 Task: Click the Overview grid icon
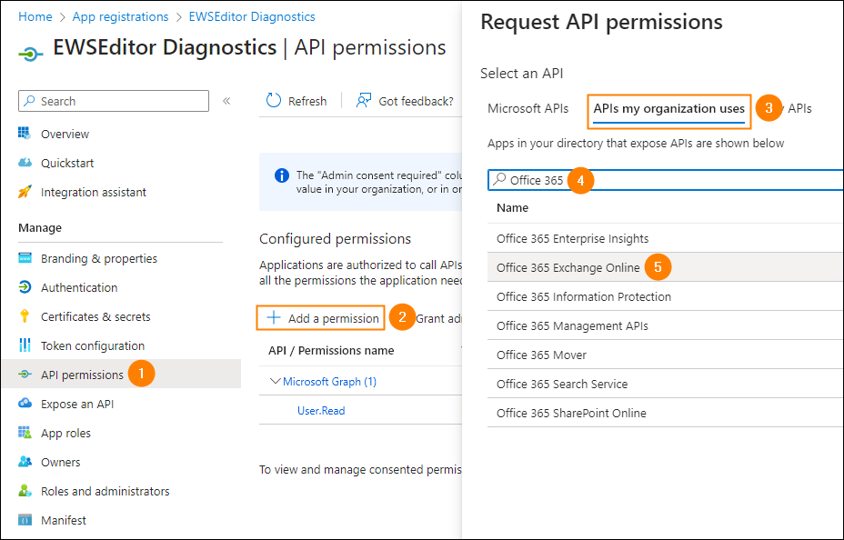coord(25,134)
